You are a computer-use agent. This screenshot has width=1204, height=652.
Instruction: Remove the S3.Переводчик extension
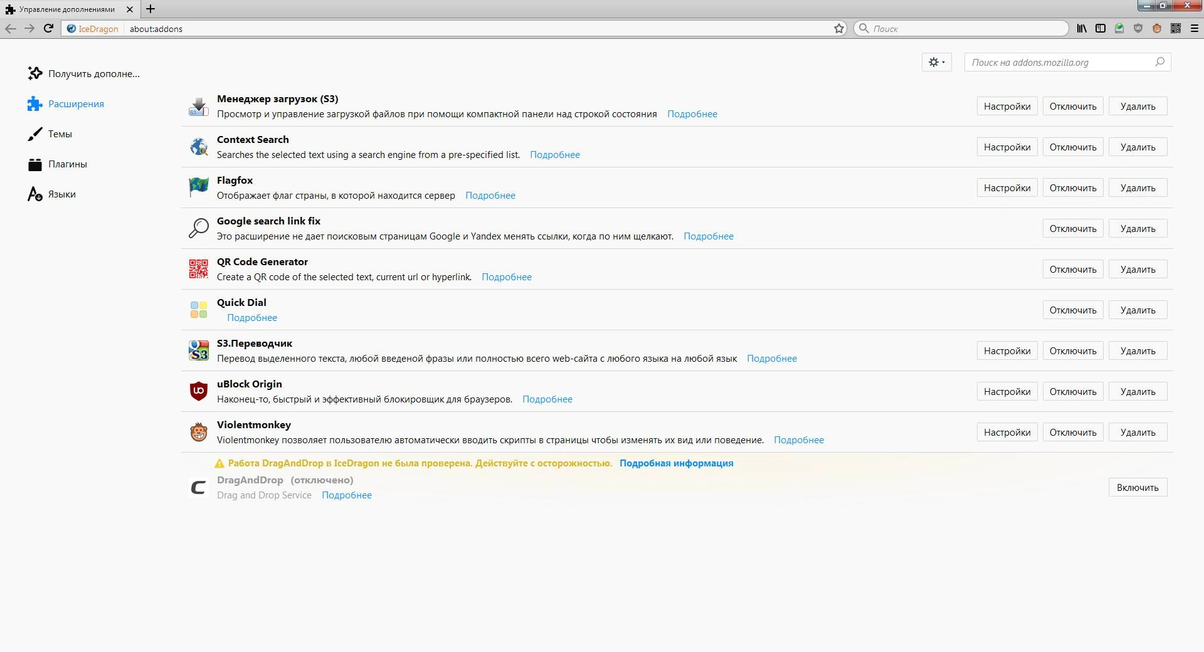point(1138,350)
